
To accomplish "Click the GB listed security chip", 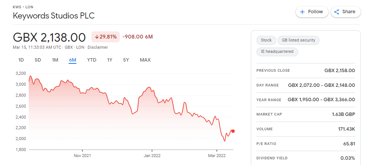I will (298, 40).
